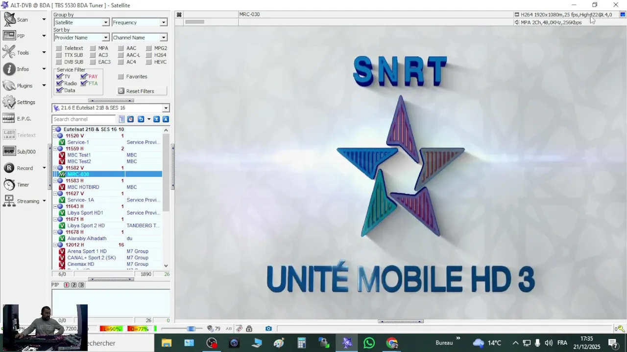Select the Arena Sport 1 HD channel
The width and height of the screenshot is (627, 352).
87,251
